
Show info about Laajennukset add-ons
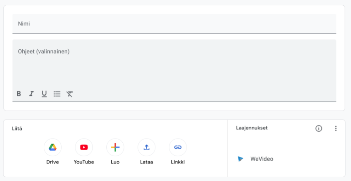click(319, 128)
